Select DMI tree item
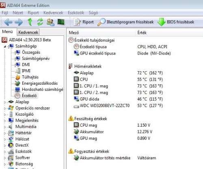The width and height of the screenshot is (203, 169). coord(22,65)
